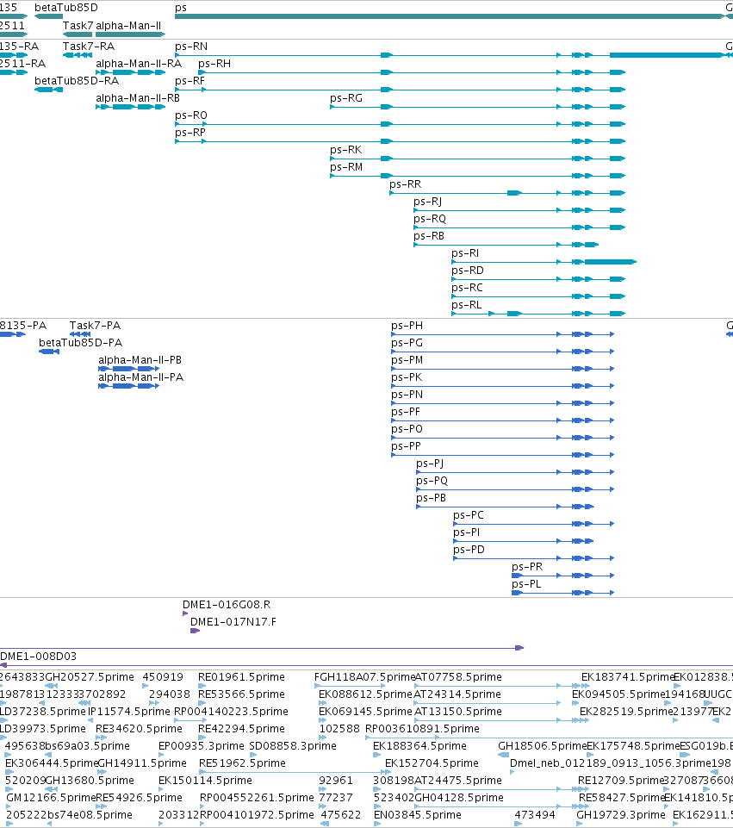Viewport: 733px width, 828px height.
Task: Select EST GH18506.5prime
Action: point(503,755)
